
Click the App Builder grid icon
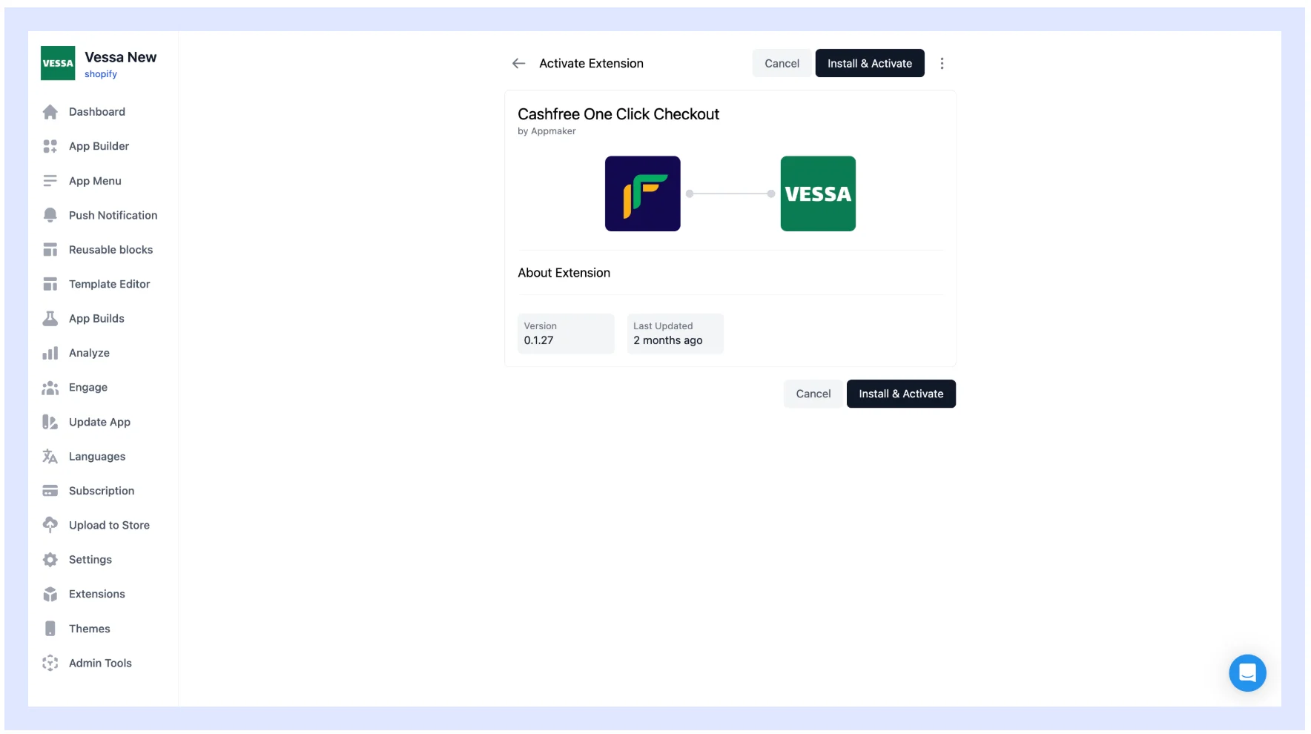tap(50, 146)
